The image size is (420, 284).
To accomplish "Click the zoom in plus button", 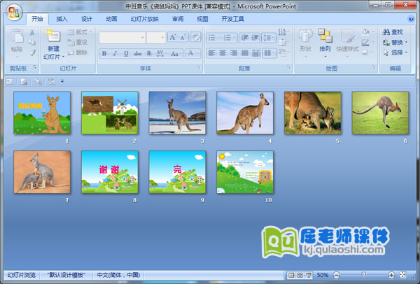I will (x=391, y=275).
